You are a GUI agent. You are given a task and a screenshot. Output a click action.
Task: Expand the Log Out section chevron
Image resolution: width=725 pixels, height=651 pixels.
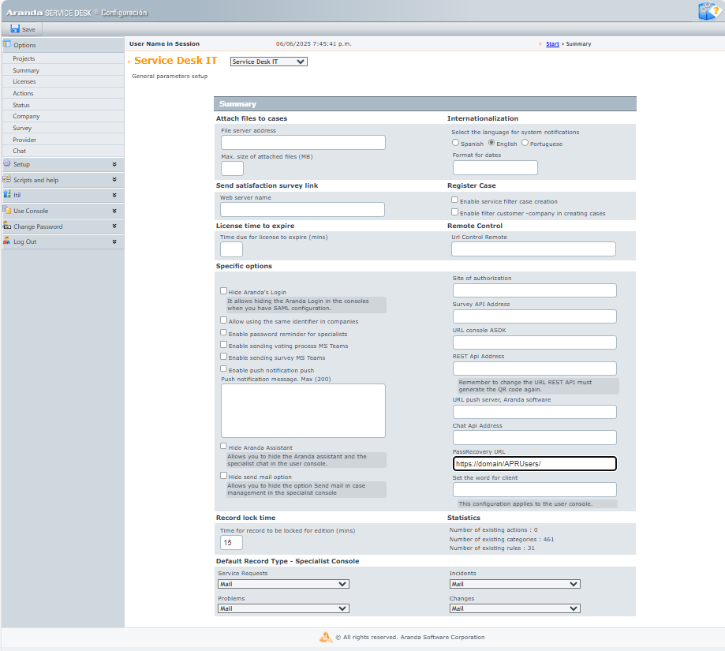(x=114, y=241)
